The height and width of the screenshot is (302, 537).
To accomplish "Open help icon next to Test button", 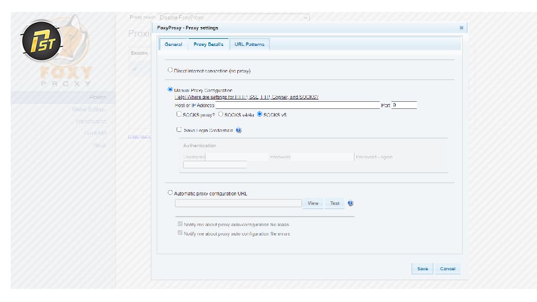I will click(x=350, y=203).
